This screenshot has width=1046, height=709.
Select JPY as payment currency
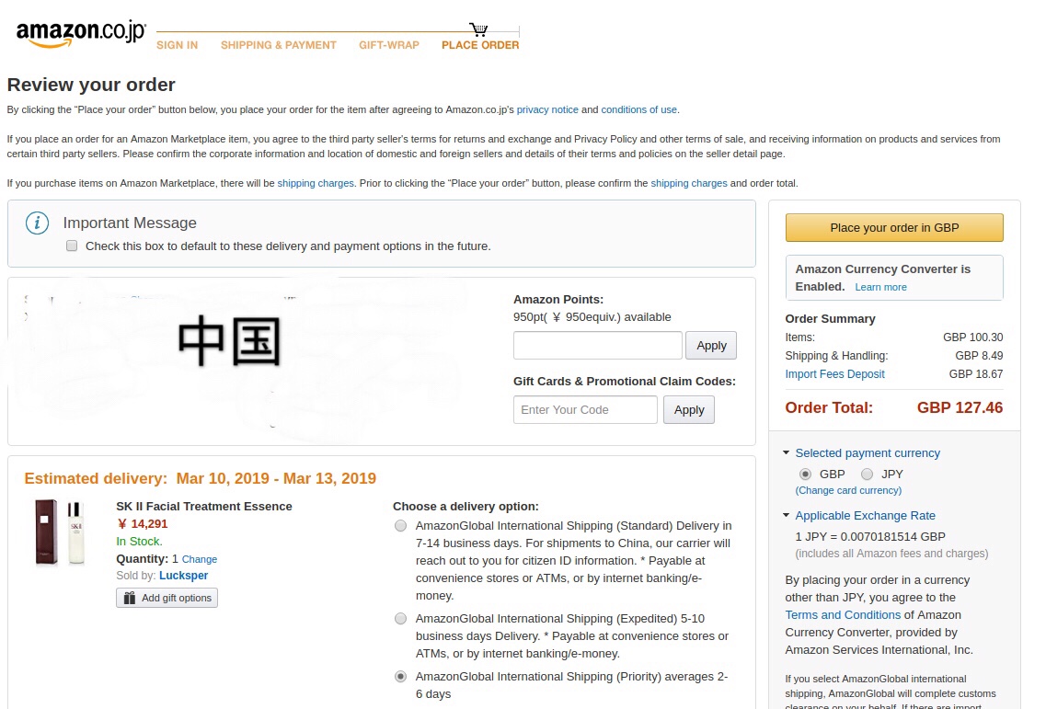tap(867, 475)
